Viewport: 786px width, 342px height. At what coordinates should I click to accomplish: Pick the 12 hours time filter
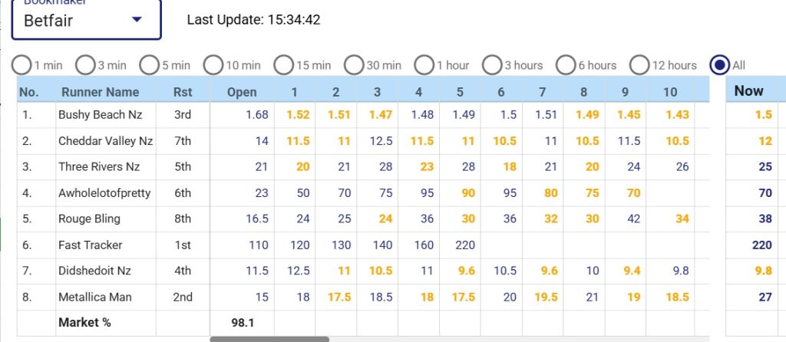(x=639, y=65)
